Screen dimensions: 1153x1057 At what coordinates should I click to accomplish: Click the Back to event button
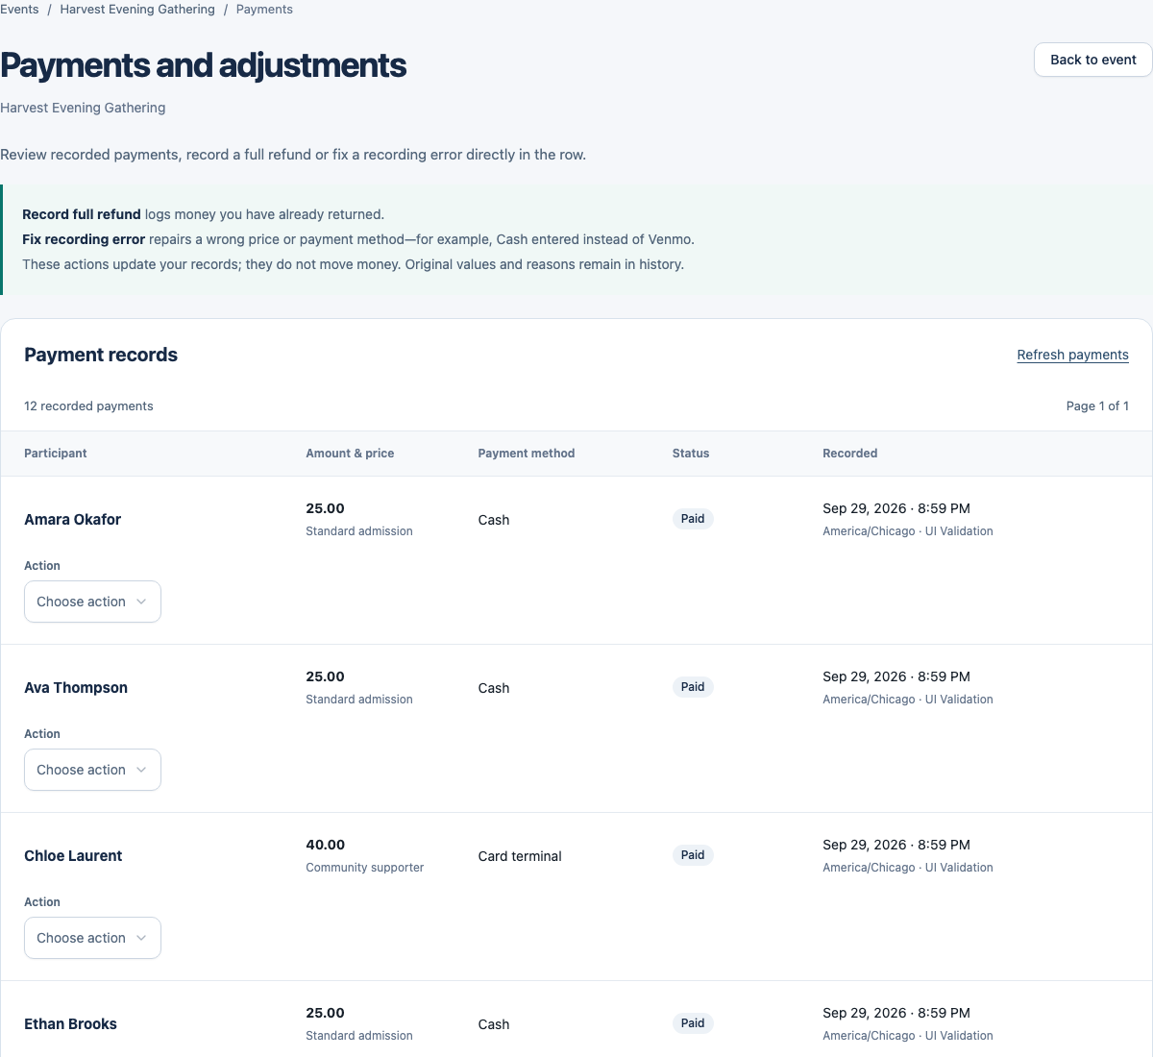click(x=1092, y=60)
